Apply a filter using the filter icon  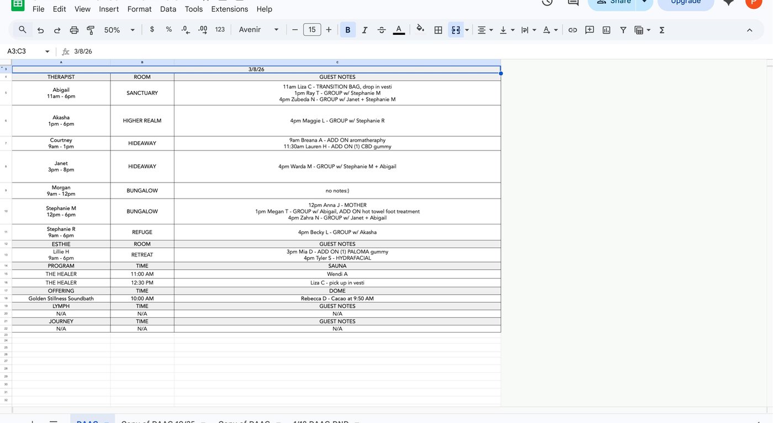(623, 30)
